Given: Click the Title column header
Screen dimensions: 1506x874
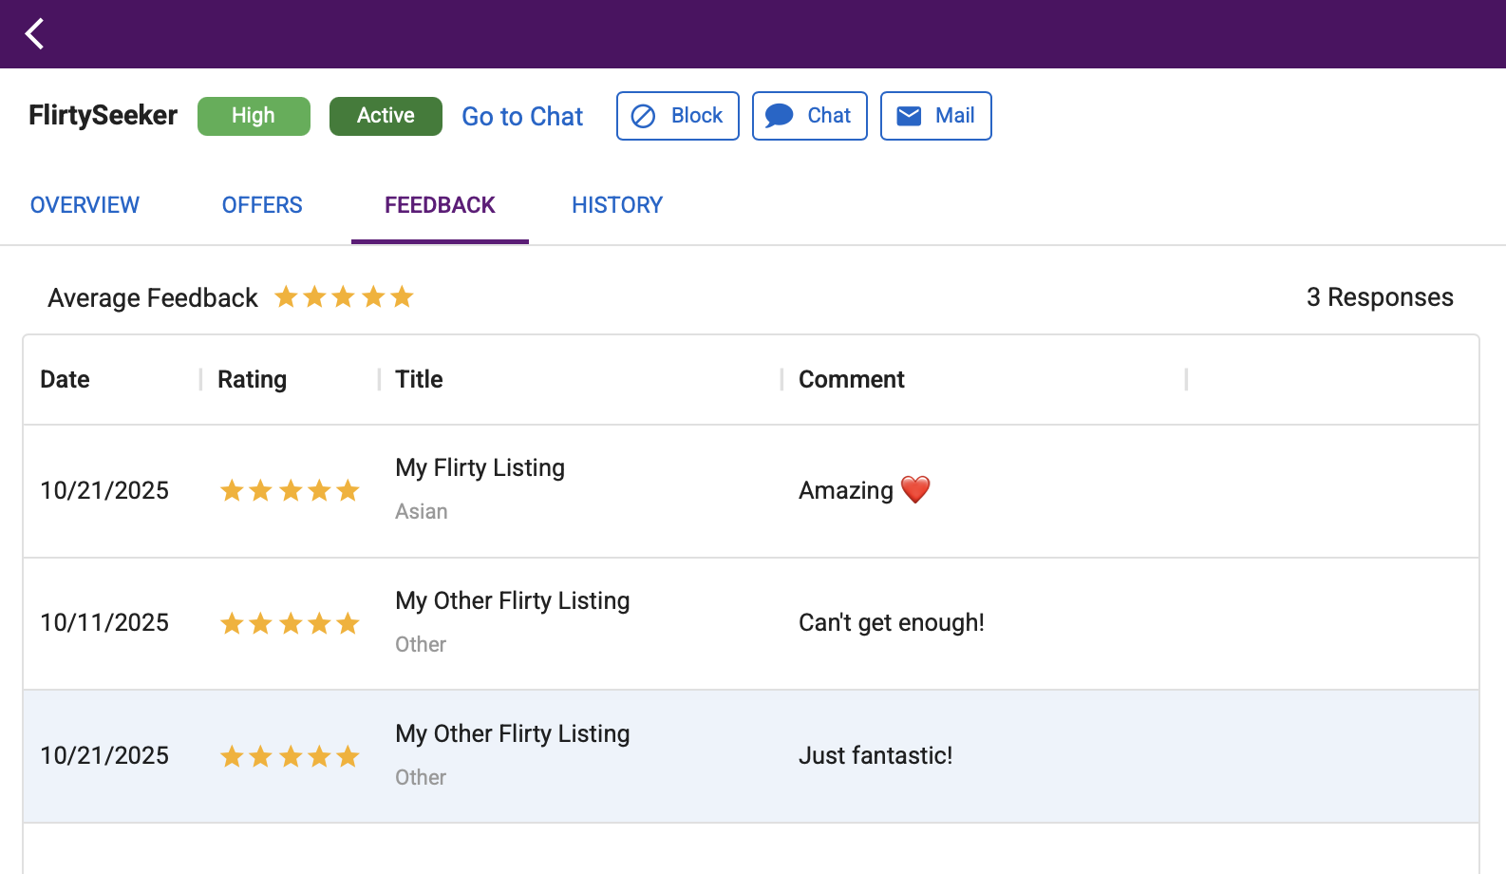Looking at the screenshot, I should [x=419, y=379].
